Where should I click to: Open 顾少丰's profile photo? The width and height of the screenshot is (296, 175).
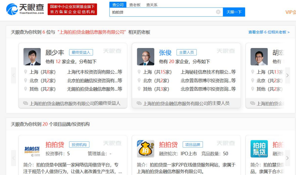(x=32, y=57)
